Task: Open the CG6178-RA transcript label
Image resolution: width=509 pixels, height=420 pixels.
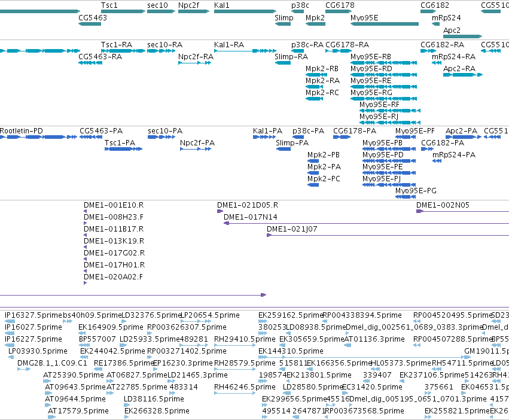Action: tap(347, 45)
